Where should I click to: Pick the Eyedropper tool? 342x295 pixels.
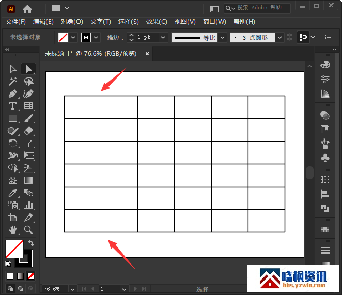(x=13, y=193)
